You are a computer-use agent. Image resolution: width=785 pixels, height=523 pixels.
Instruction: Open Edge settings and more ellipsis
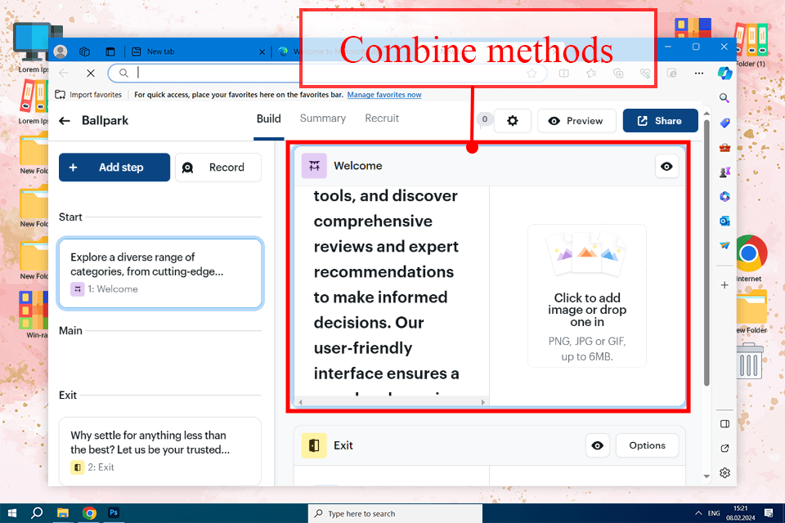pos(699,74)
